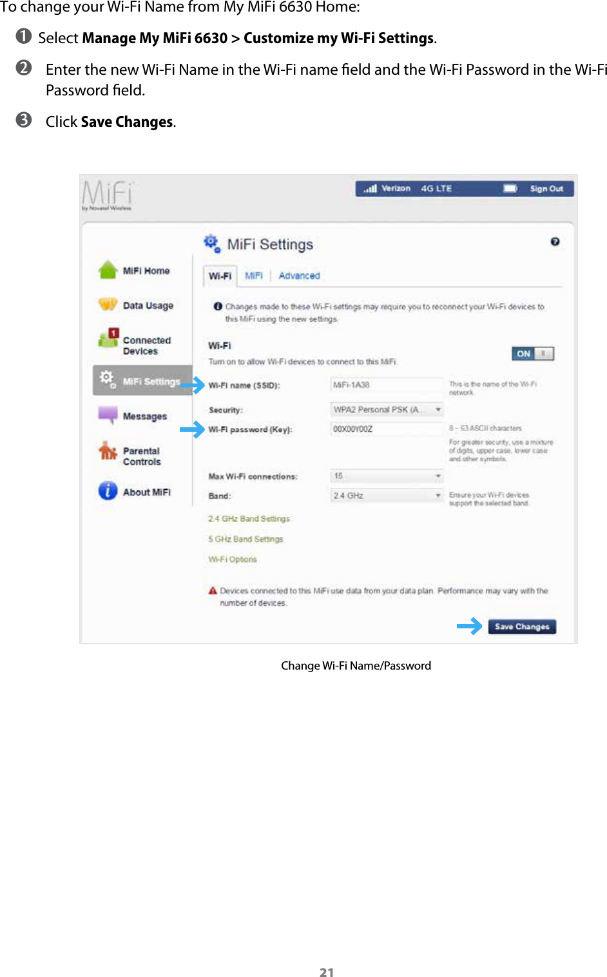607x977 pixels.
Task: Click Sign Out
Action: (x=546, y=188)
